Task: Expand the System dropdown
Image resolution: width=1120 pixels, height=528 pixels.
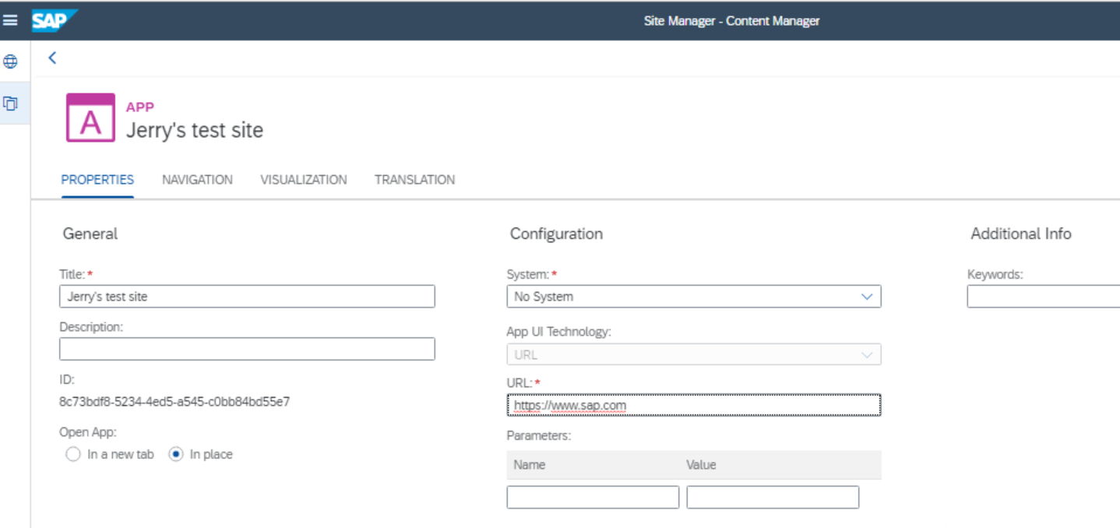Action: tap(694, 297)
